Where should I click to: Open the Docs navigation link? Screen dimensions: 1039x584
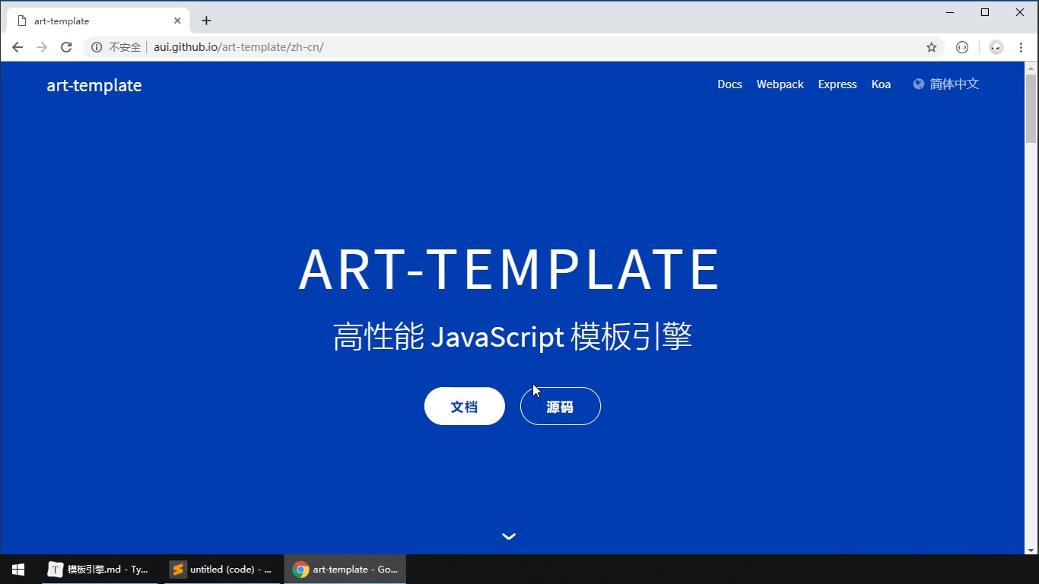click(x=729, y=84)
